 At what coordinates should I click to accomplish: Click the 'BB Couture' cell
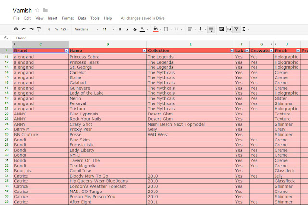pyautogui.click(x=41, y=135)
